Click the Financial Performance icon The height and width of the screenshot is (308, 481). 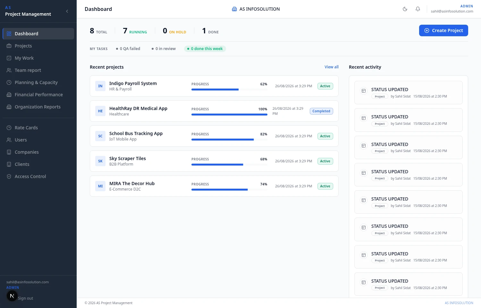pos(9,95)
